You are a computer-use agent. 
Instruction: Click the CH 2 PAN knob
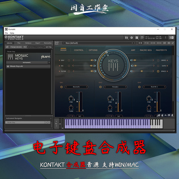pos(110,98)
